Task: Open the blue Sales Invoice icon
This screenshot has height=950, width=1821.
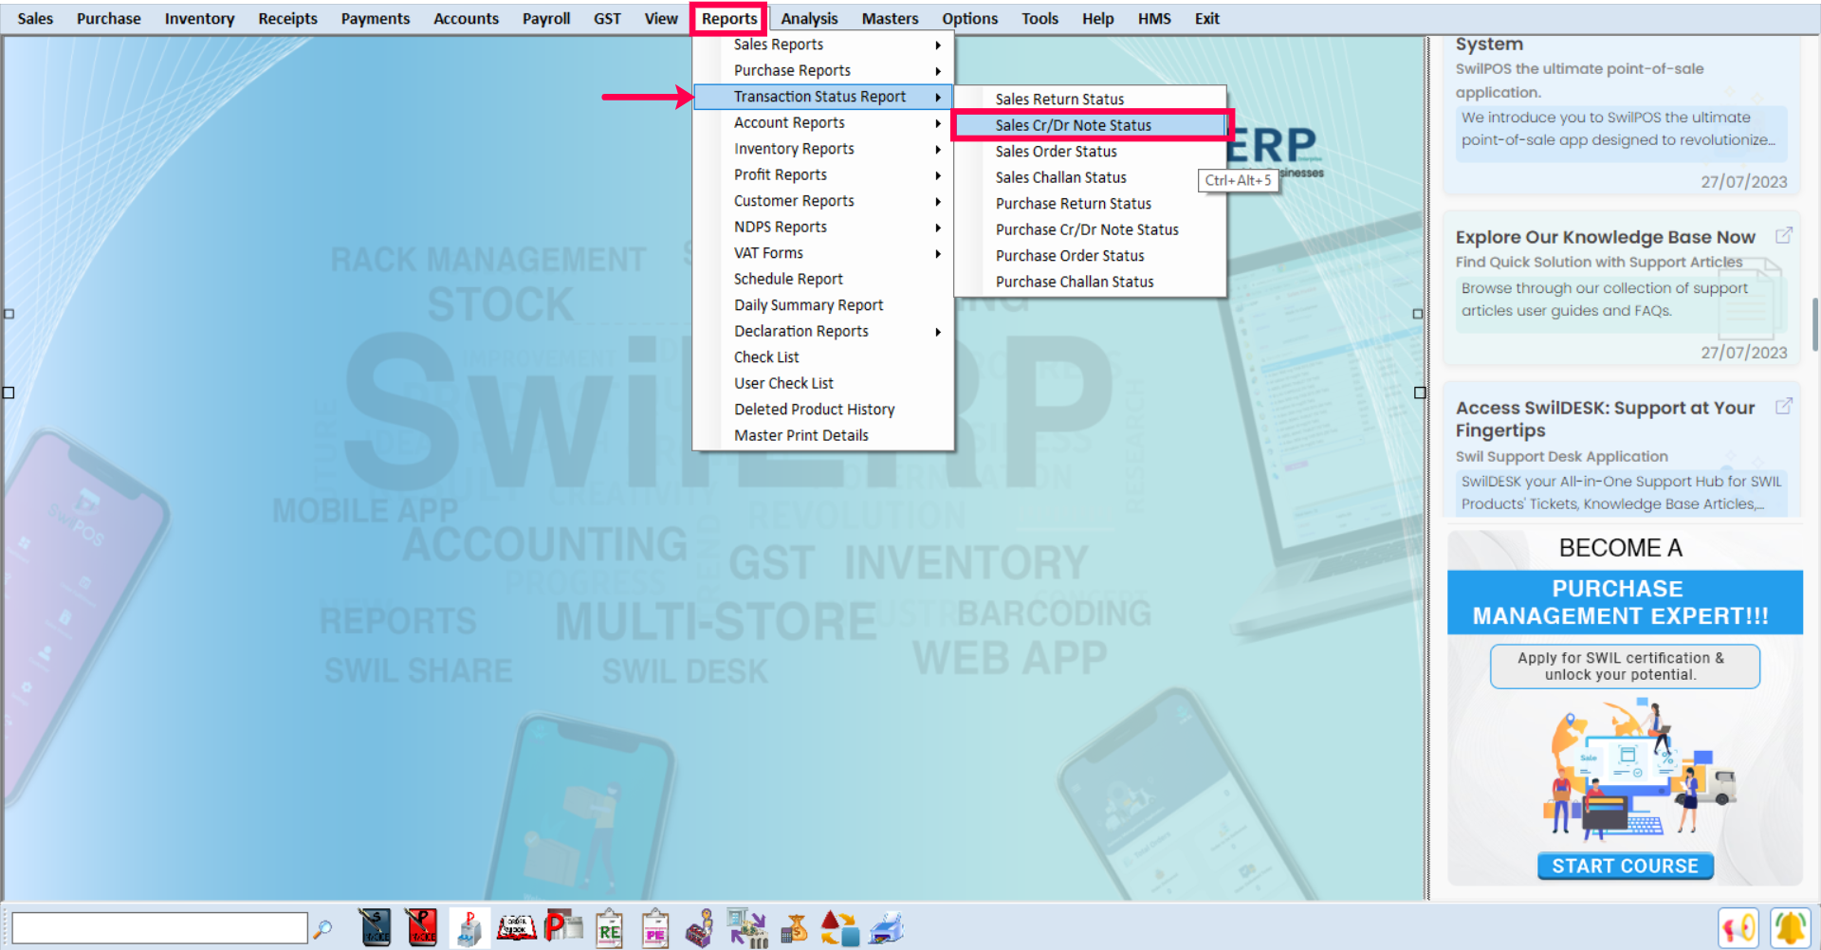Action: click(375, 928)
